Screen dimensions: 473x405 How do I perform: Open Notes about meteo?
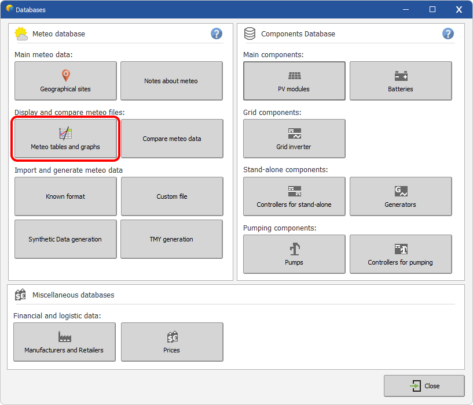tap(171, 81)
